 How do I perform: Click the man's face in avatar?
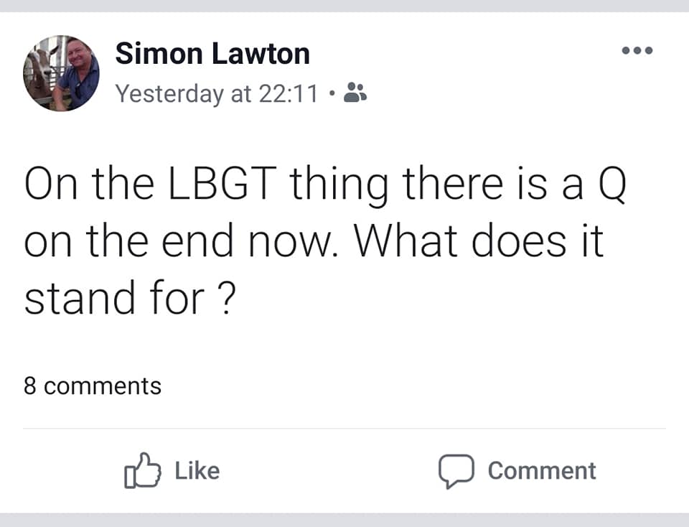pyautogui.click(x=80, y=55)
